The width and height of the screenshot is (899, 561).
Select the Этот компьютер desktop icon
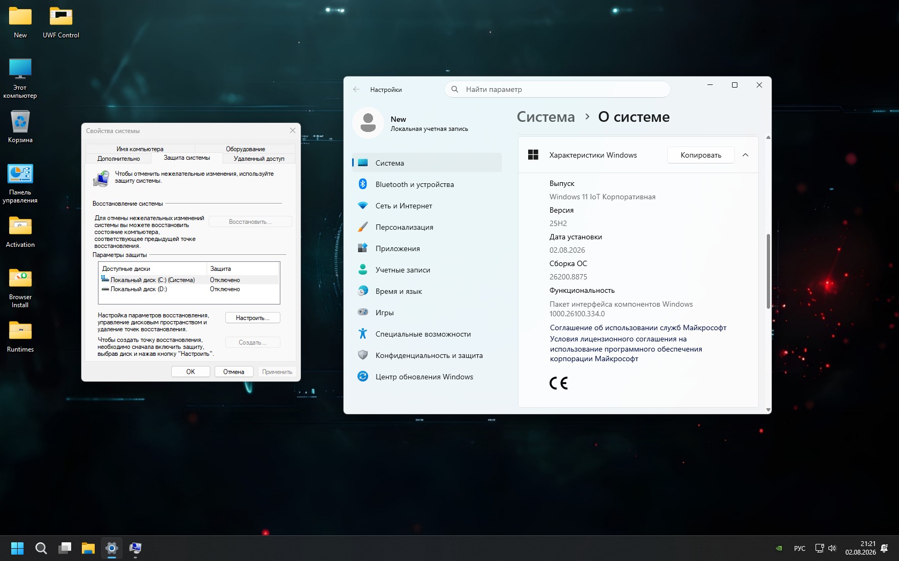pos(20,78)
